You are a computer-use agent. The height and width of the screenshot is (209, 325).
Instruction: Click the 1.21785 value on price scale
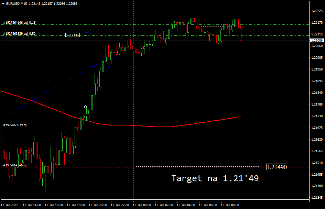pos(317,104)
